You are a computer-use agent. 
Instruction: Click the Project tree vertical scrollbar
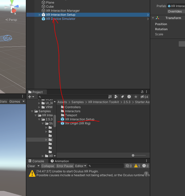point(55,121)
